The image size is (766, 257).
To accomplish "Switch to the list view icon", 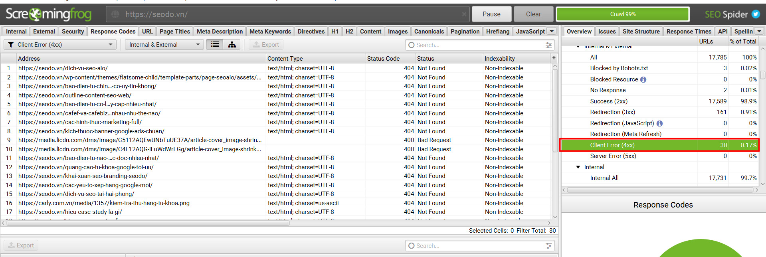I will [215, 45].
